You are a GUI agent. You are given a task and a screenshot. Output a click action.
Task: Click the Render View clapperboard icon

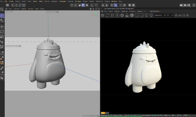coord(181,5)
